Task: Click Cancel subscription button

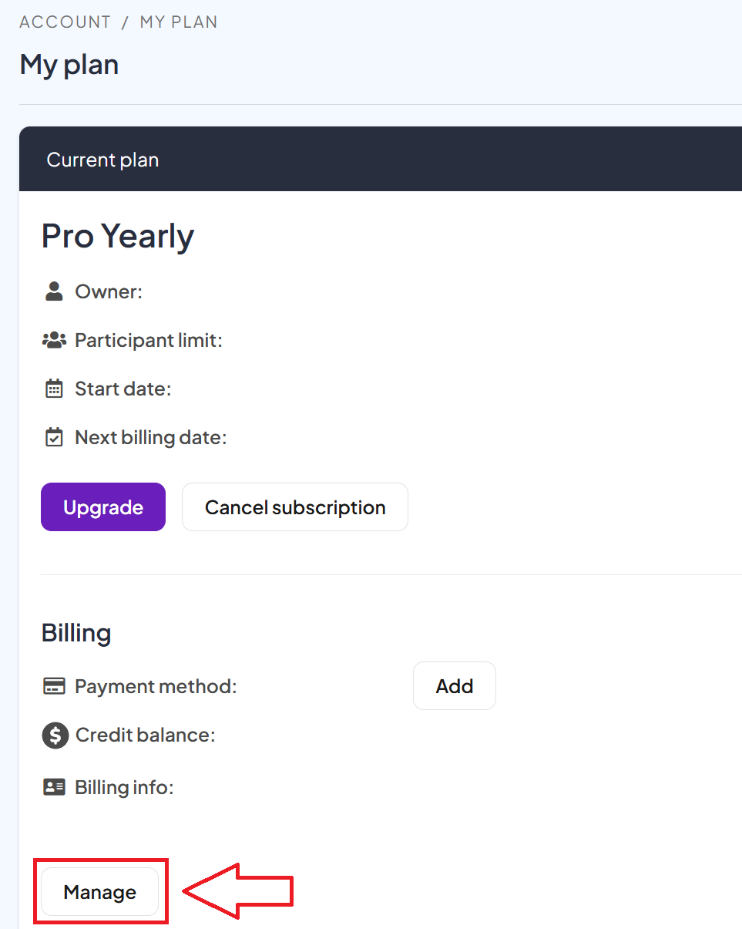Action: (295, 507)
